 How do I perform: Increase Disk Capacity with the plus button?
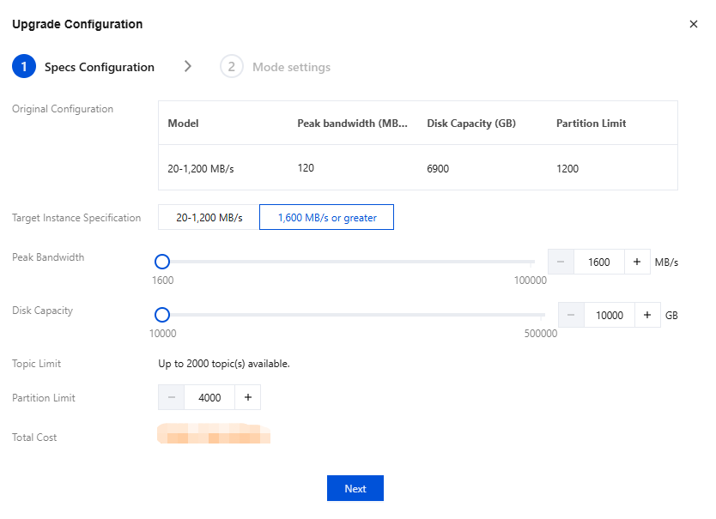[648, 315]
